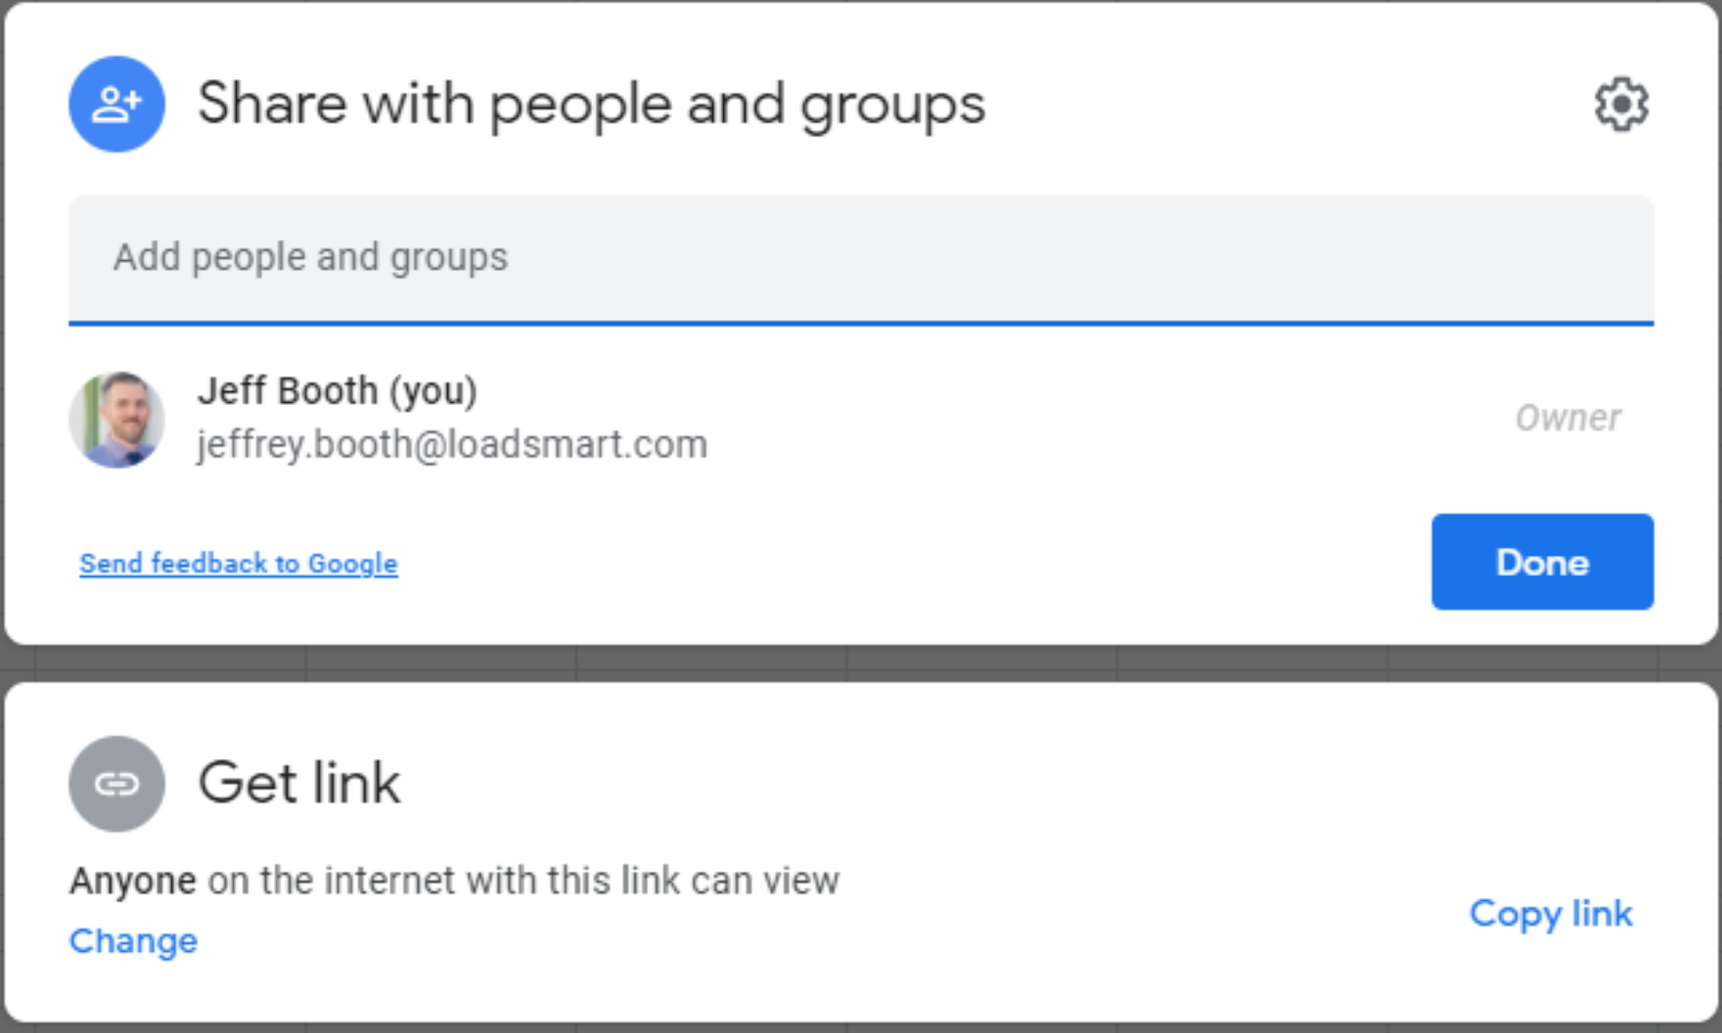Screen dimensions: 1722x1033
Task: Click the blue add-person share icon
Action: click(116, 104)
